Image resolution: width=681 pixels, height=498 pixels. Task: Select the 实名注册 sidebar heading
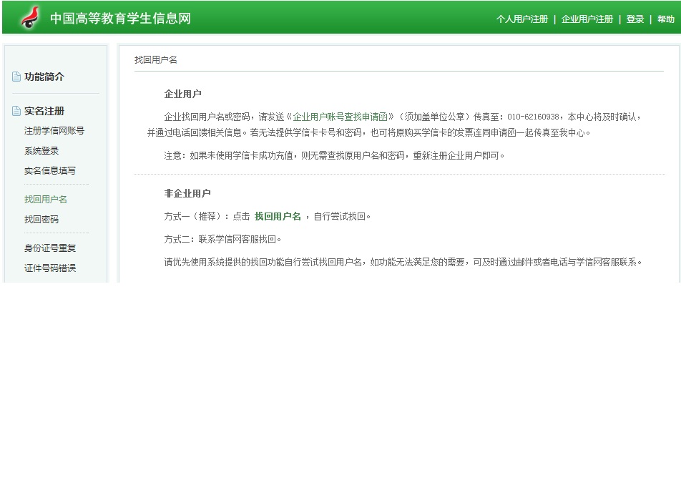click(x=44, y=112)
